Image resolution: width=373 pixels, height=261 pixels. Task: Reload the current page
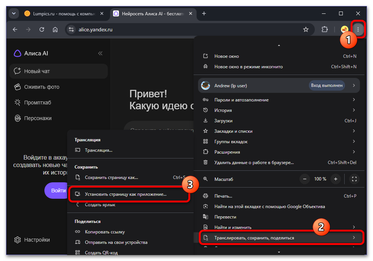coord(42,29)
